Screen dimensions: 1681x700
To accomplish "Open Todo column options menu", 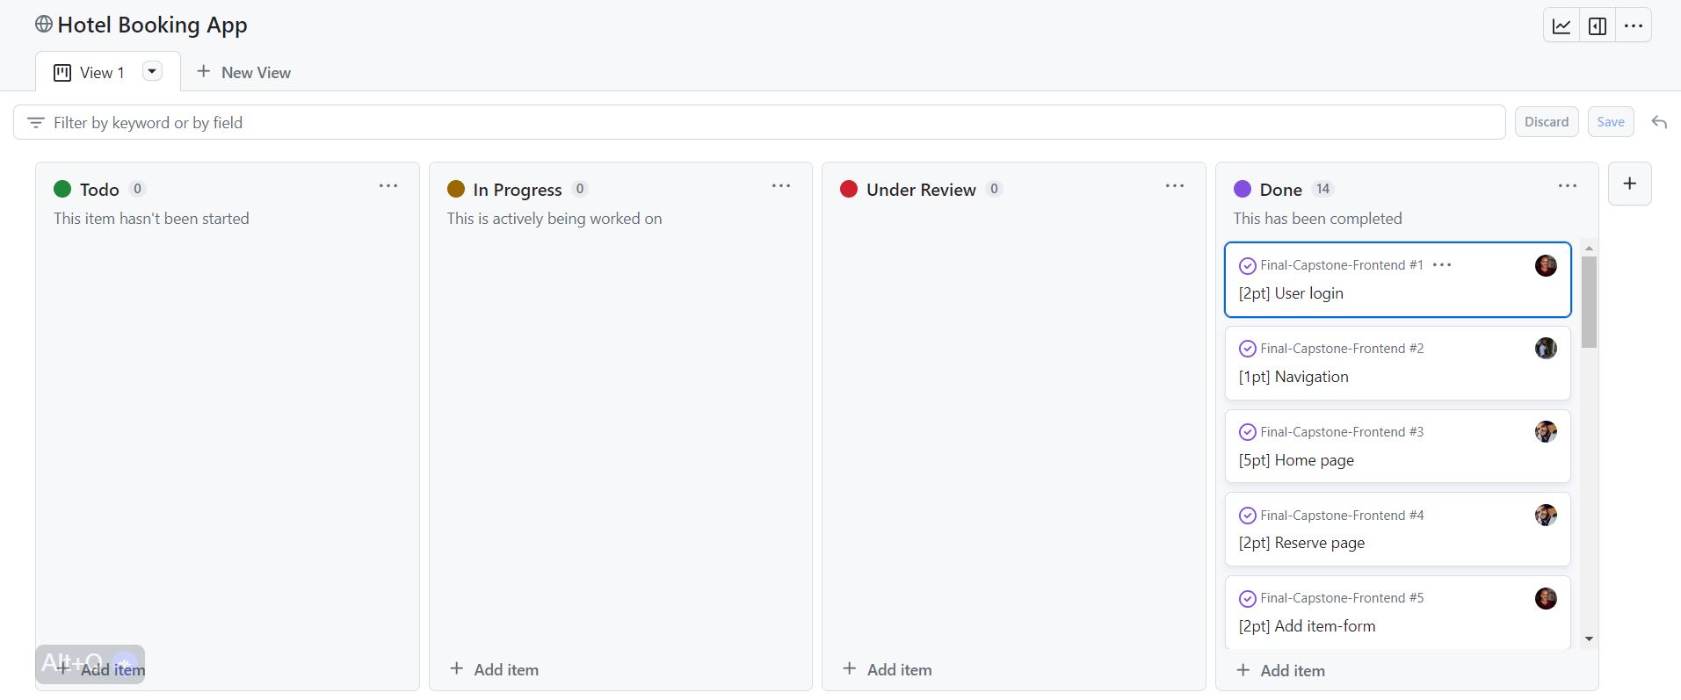I will coord(388,186).
